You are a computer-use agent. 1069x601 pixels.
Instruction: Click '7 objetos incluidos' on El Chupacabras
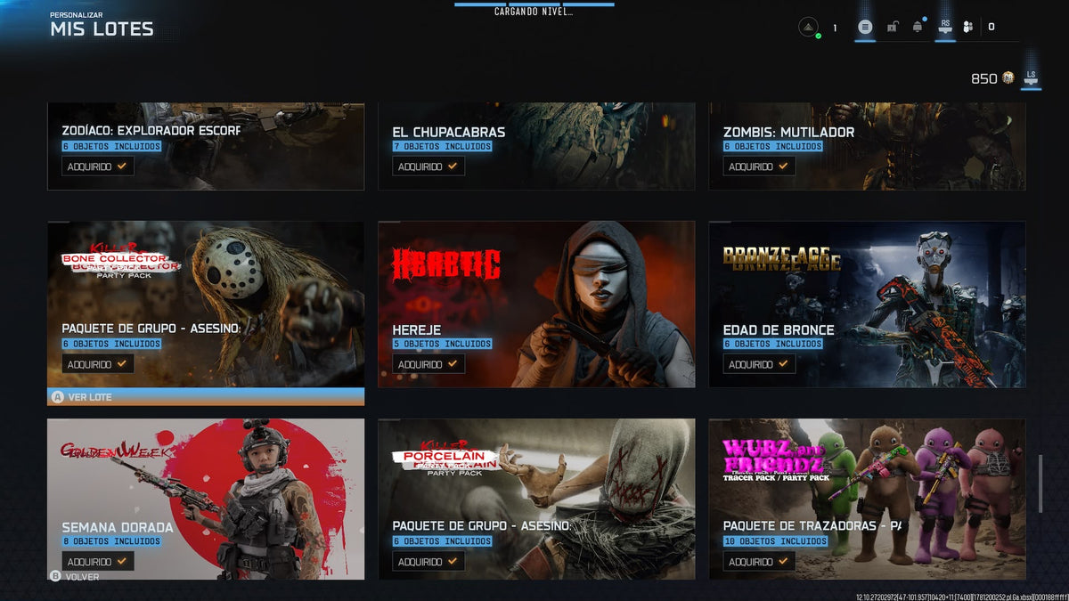tap(442, 147)
